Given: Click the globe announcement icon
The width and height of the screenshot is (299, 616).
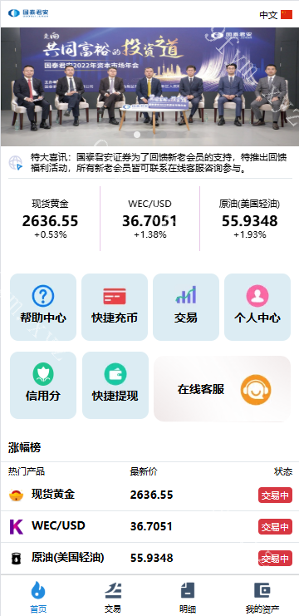Looking at the screenshot, I should pyautogui.click(x=16, y=163).
